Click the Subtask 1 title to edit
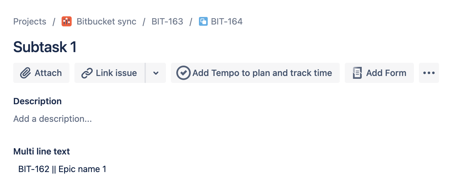This screenshot has width=467, height=189. tap(45, 47)
